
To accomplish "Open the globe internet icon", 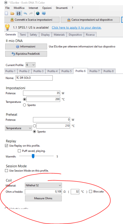I will coord(38,13).
